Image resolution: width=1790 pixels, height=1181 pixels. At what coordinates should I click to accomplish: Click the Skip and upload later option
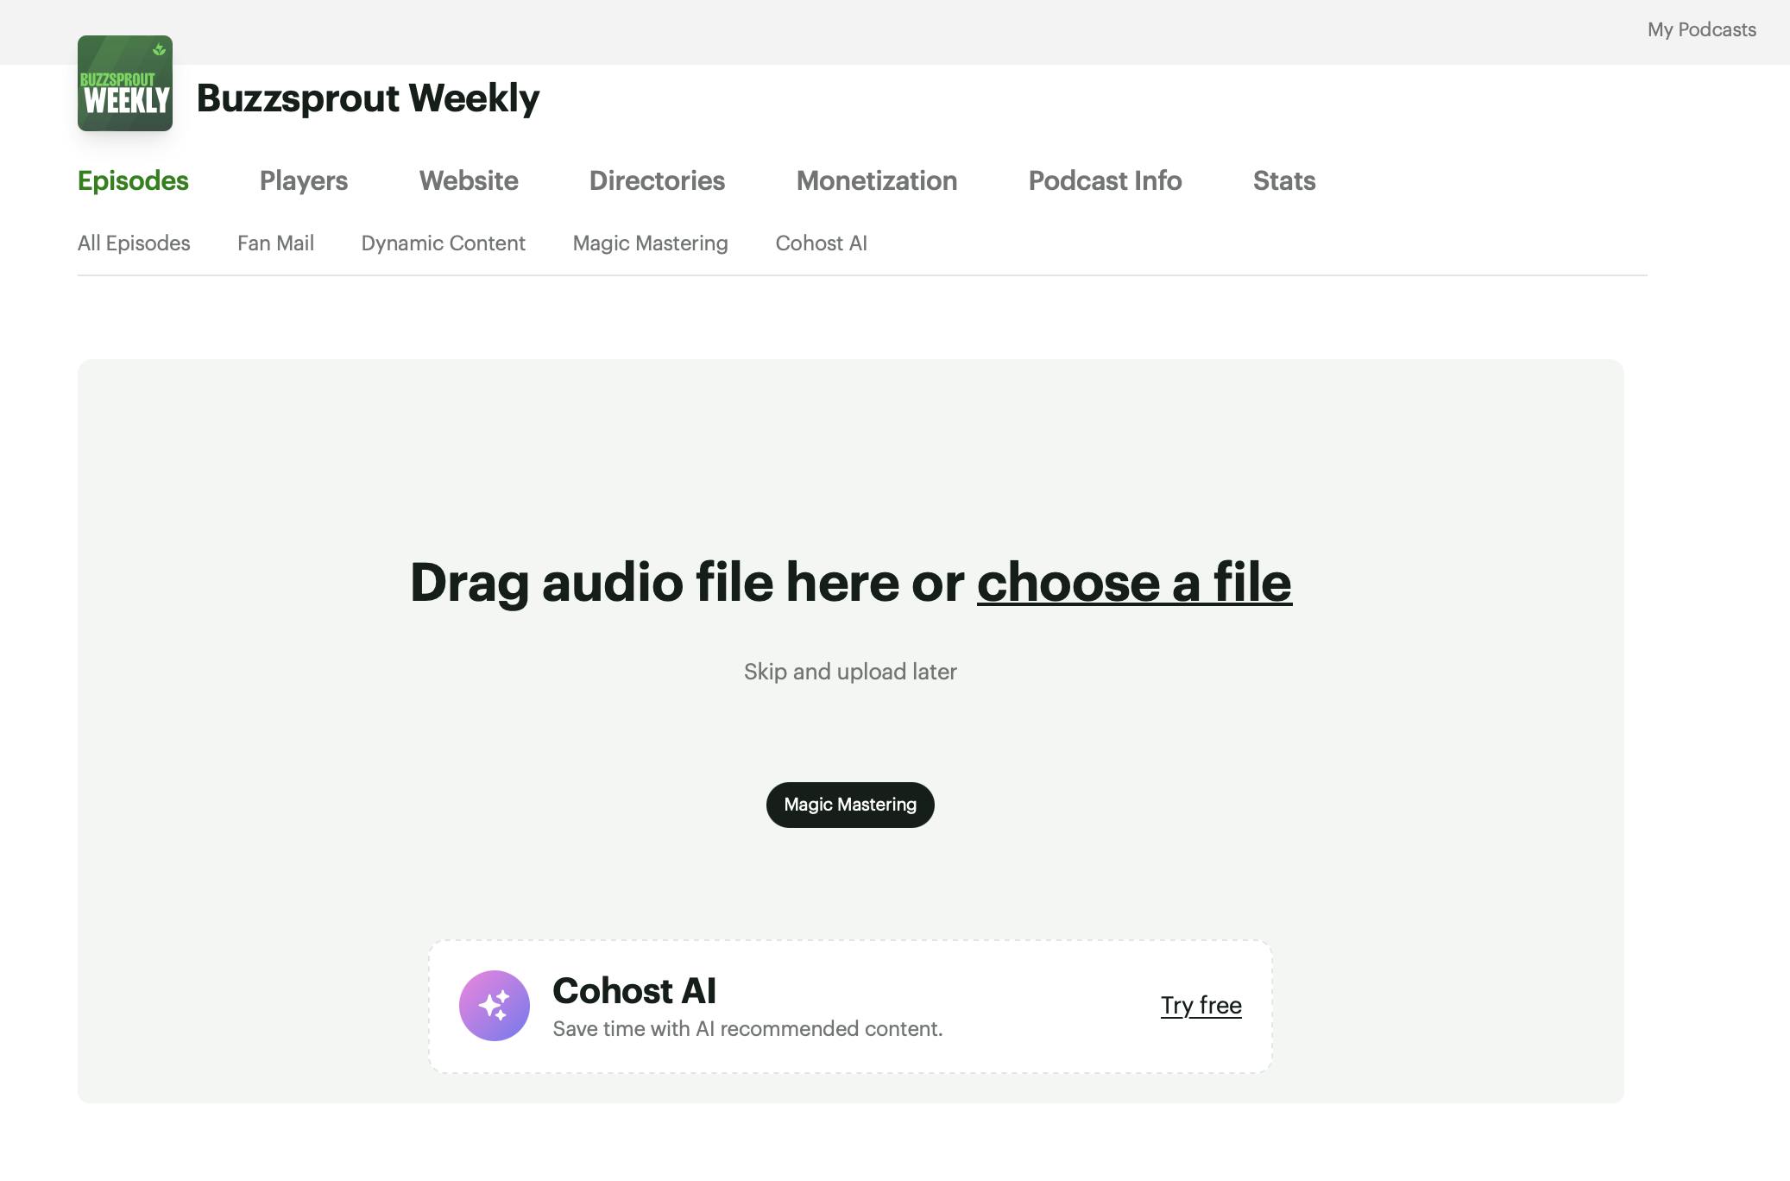849,670
